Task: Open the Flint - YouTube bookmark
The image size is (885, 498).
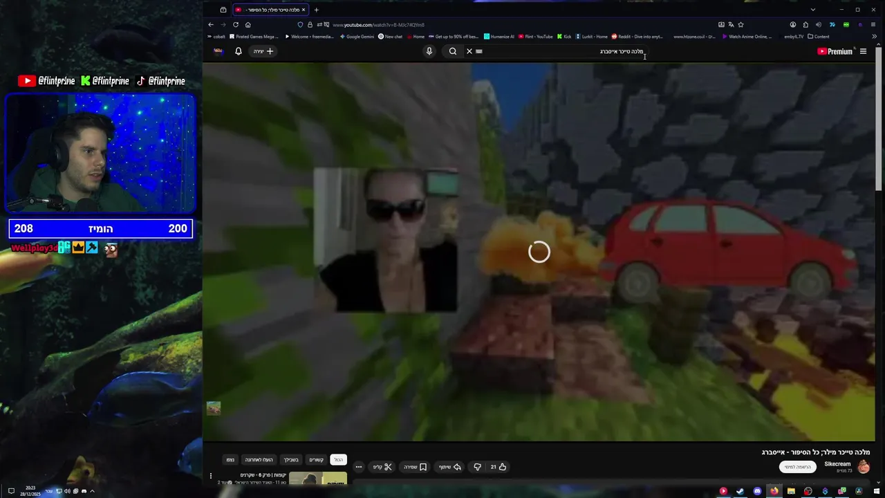Action: point(536,37)
